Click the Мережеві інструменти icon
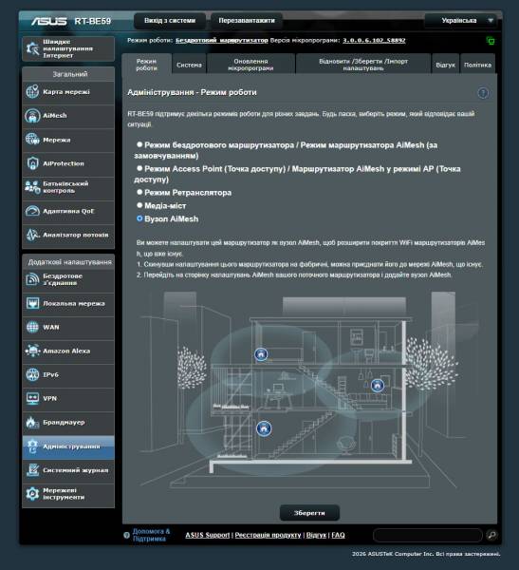 coord(32,494)
